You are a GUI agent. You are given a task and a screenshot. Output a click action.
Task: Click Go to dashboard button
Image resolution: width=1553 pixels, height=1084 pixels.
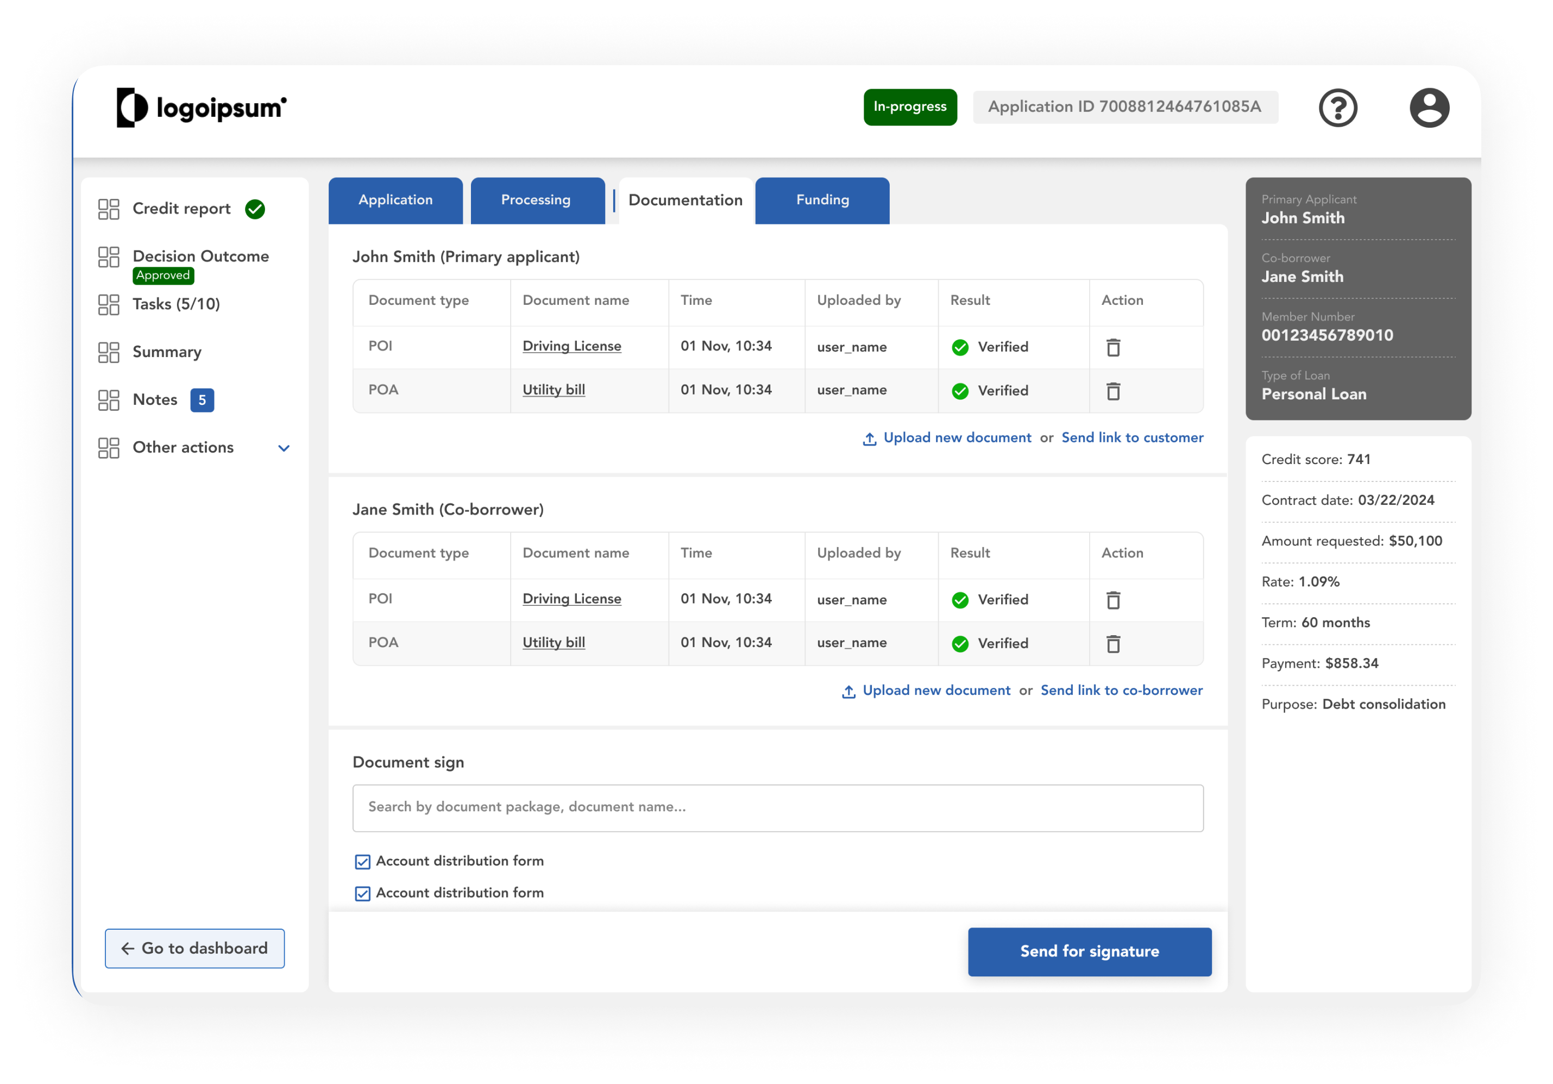coord(195,948)
